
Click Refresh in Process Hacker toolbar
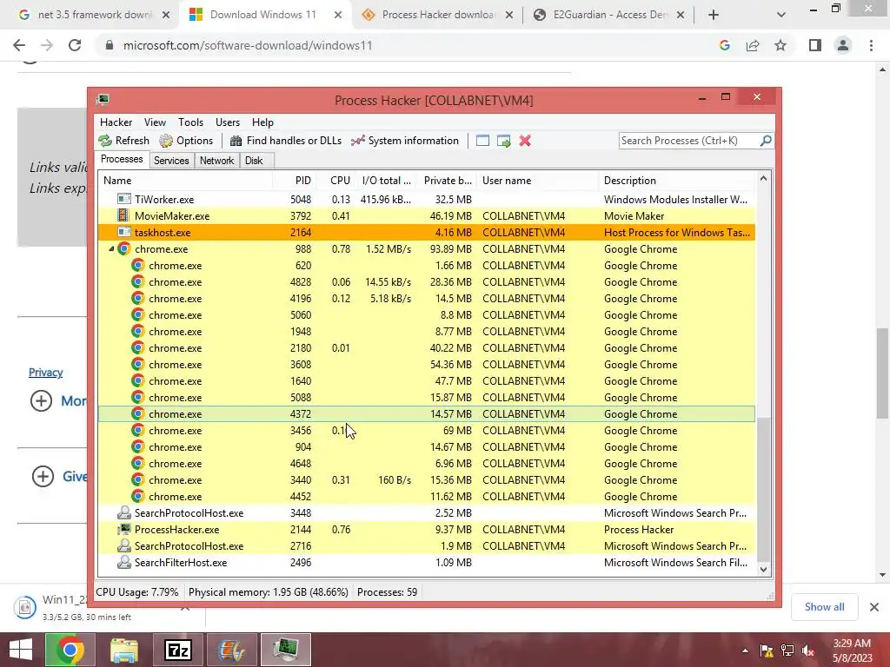coord(123,141)
